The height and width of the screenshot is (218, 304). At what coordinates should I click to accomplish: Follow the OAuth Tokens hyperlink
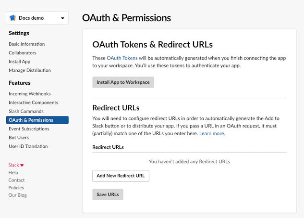[x=122, y=58]
